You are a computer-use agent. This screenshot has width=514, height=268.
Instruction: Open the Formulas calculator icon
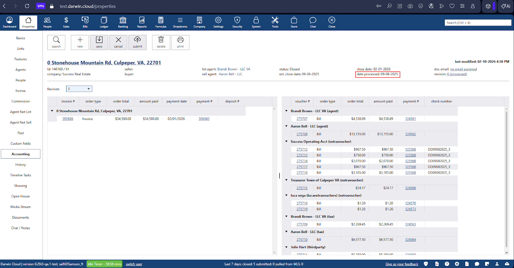[161, 22]
